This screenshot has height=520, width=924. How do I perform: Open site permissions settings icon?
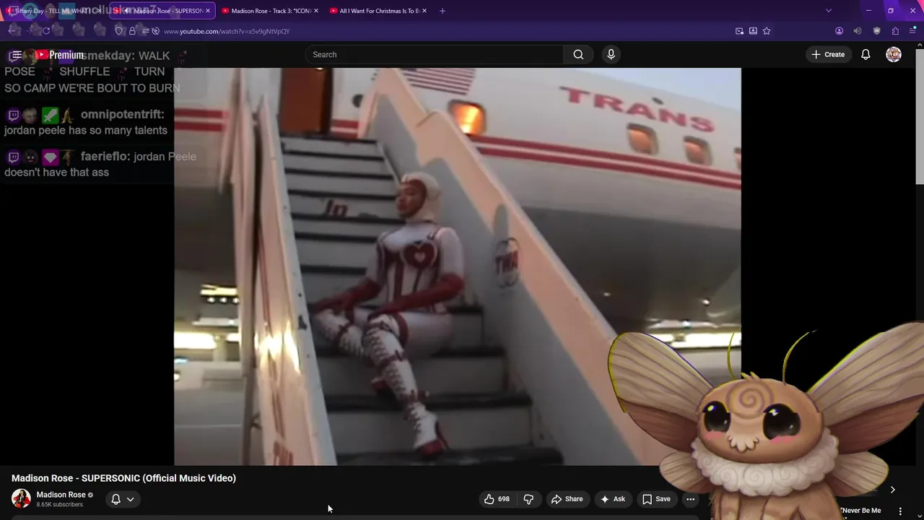point(146,31)
